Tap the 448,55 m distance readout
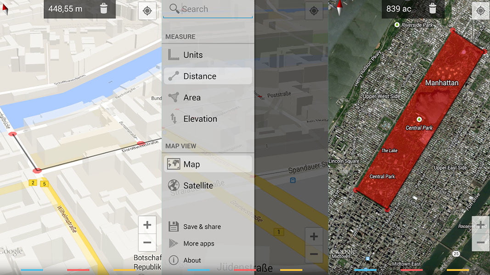Image resolution: width=490 pixels, height=275 pixels. [x=65, y=9]
